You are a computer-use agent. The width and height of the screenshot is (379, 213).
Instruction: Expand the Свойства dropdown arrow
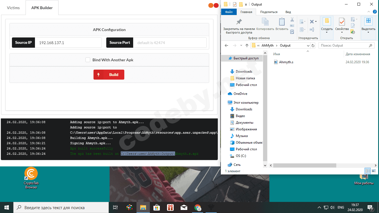[342, 32]
